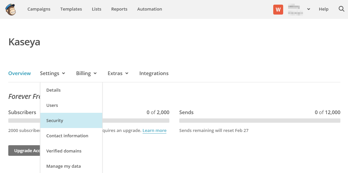
Task: Expand the Billing dropdown
Action: pos(86,73)
